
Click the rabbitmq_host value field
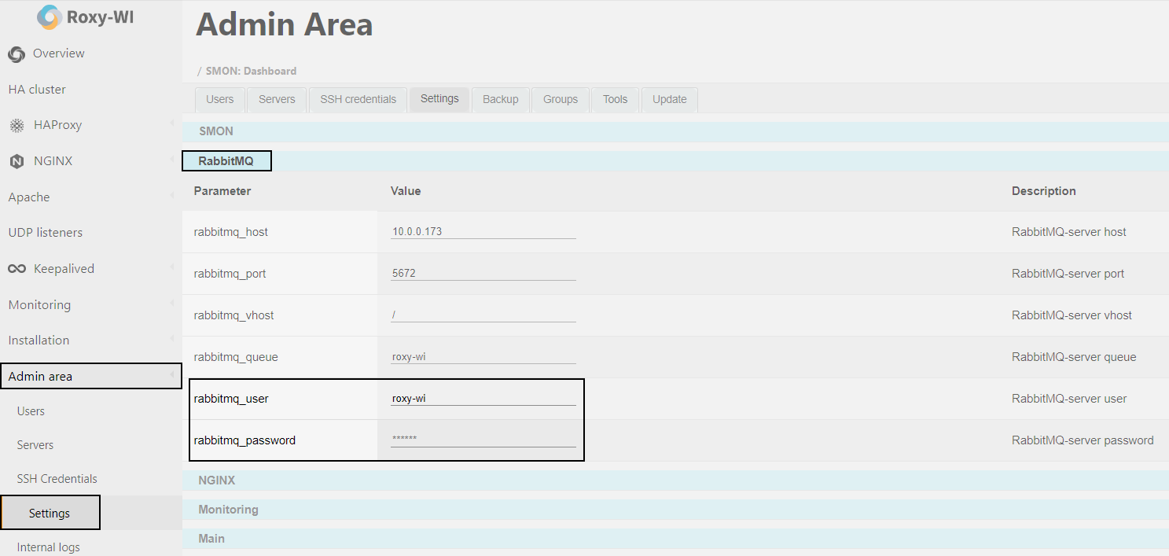coord(483,232)
